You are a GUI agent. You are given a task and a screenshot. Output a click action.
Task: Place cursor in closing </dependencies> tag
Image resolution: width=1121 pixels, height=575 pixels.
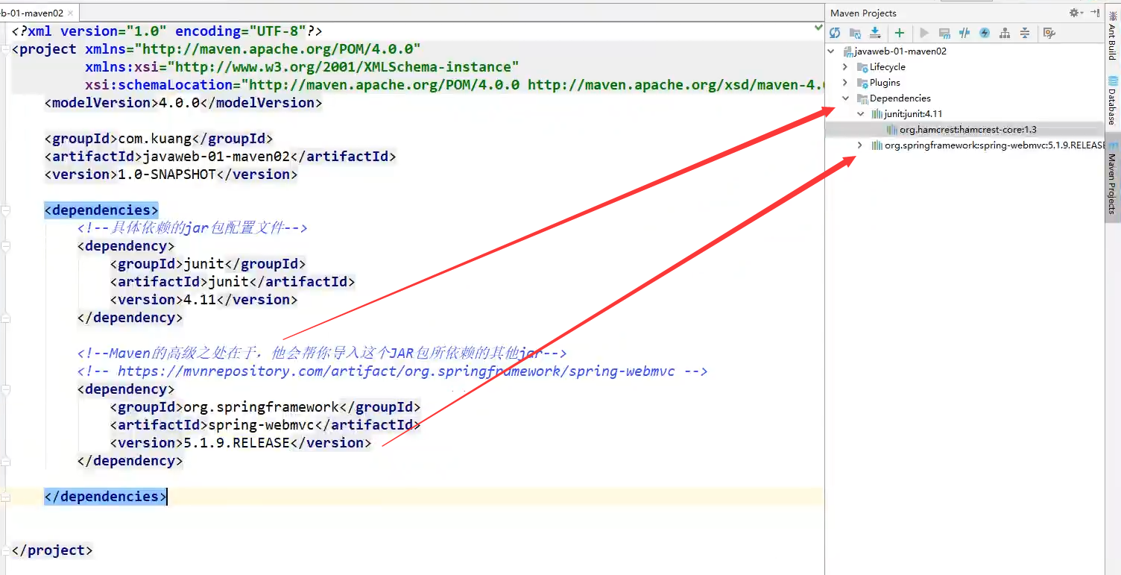coord(105,497)
